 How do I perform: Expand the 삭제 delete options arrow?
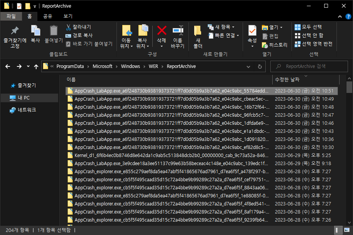(x=162, y=46)
